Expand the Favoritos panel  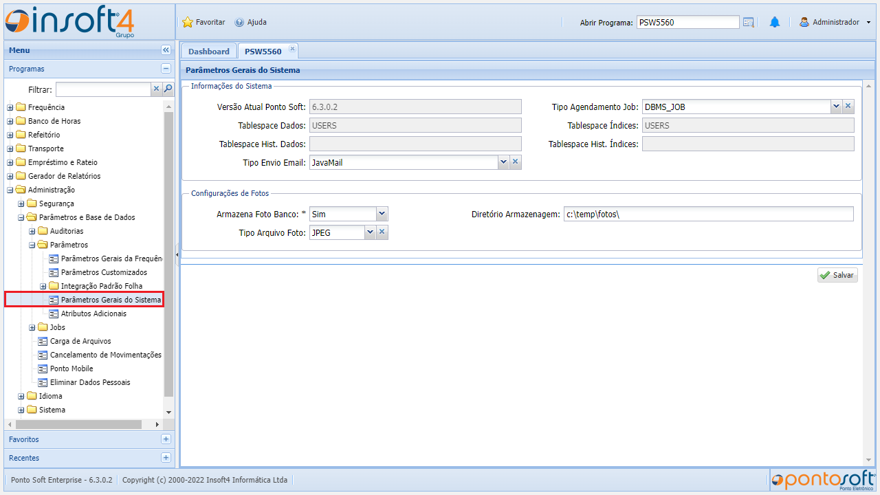(x=166, y=439)
